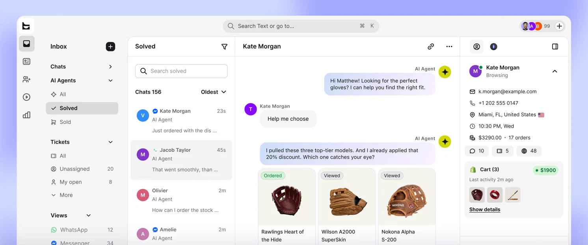Click the Search solved input field
Image resolution: width=588 pixels, height=245 pixels.
click(x=181, y=71)
